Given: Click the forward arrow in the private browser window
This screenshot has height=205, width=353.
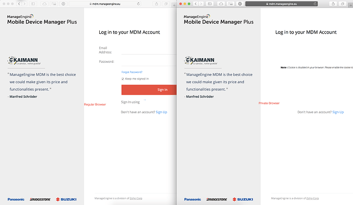Looking at the screenshot, I should tap(201, 4).
